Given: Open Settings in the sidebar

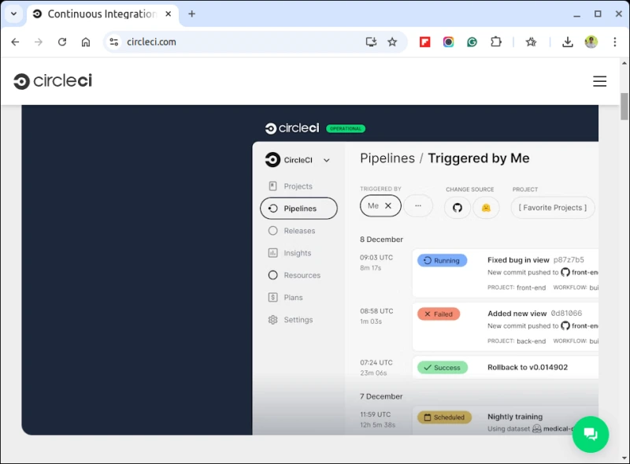Looking at the screenshot, I should (x=291, y=320).
